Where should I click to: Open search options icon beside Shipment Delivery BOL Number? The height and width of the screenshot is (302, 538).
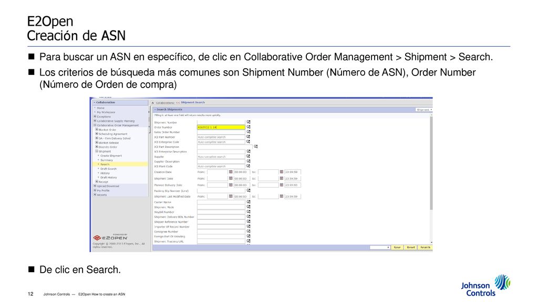(x=249, y=217)
